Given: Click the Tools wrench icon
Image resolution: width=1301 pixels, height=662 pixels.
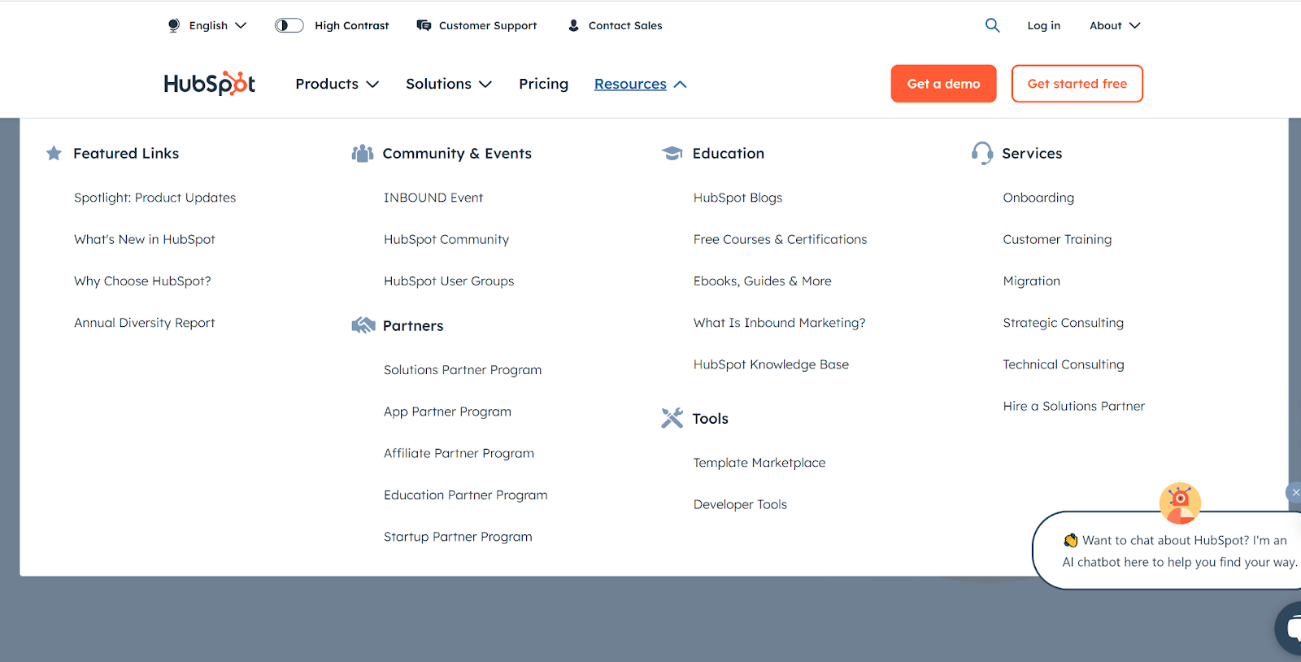Looking at the screenshot, I should (672, 418).
